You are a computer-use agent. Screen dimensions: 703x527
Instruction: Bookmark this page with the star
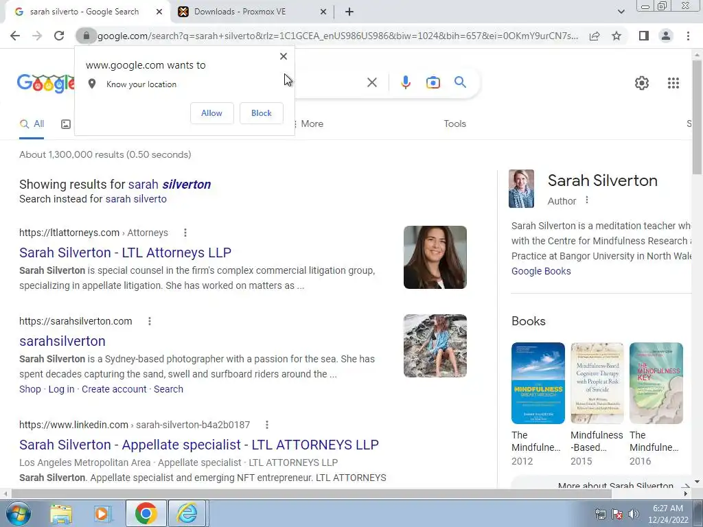[x=616, y=36]
